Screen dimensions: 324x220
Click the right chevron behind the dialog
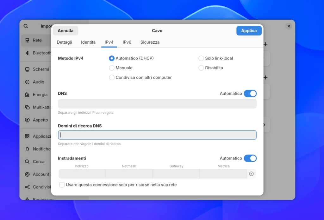(x=265, y=125)
